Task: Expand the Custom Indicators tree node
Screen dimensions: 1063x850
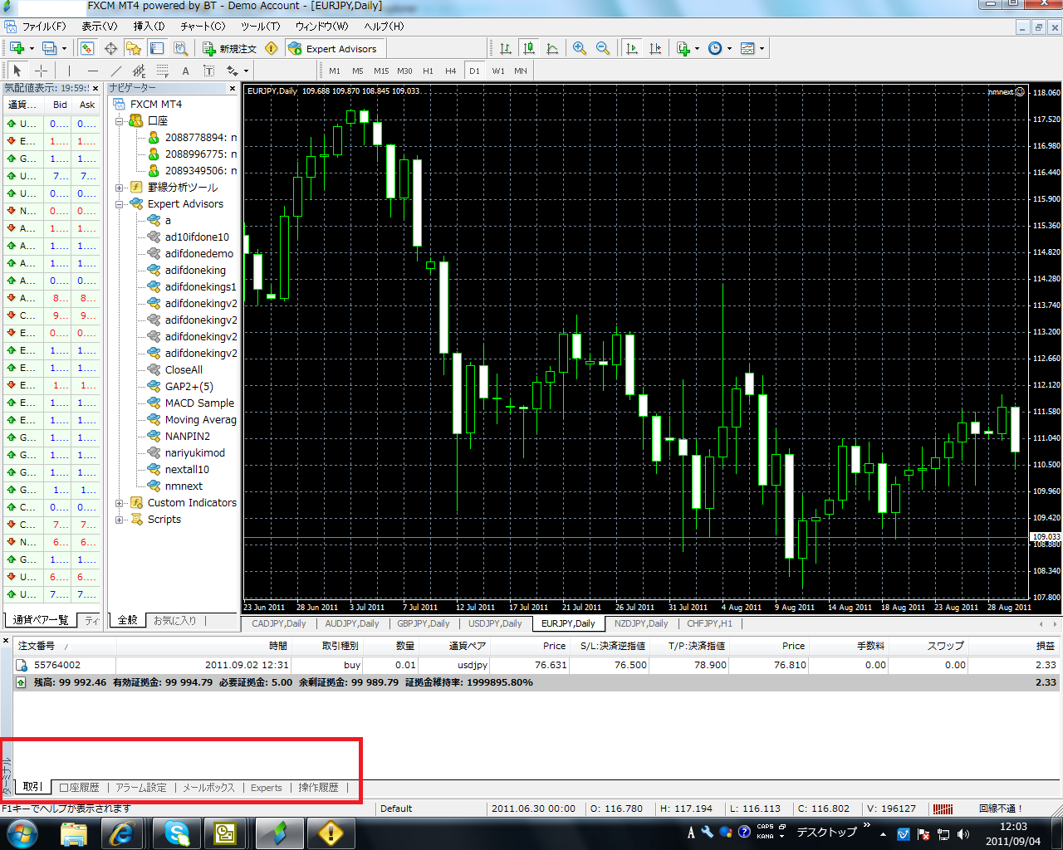Action: coord(120,502)
